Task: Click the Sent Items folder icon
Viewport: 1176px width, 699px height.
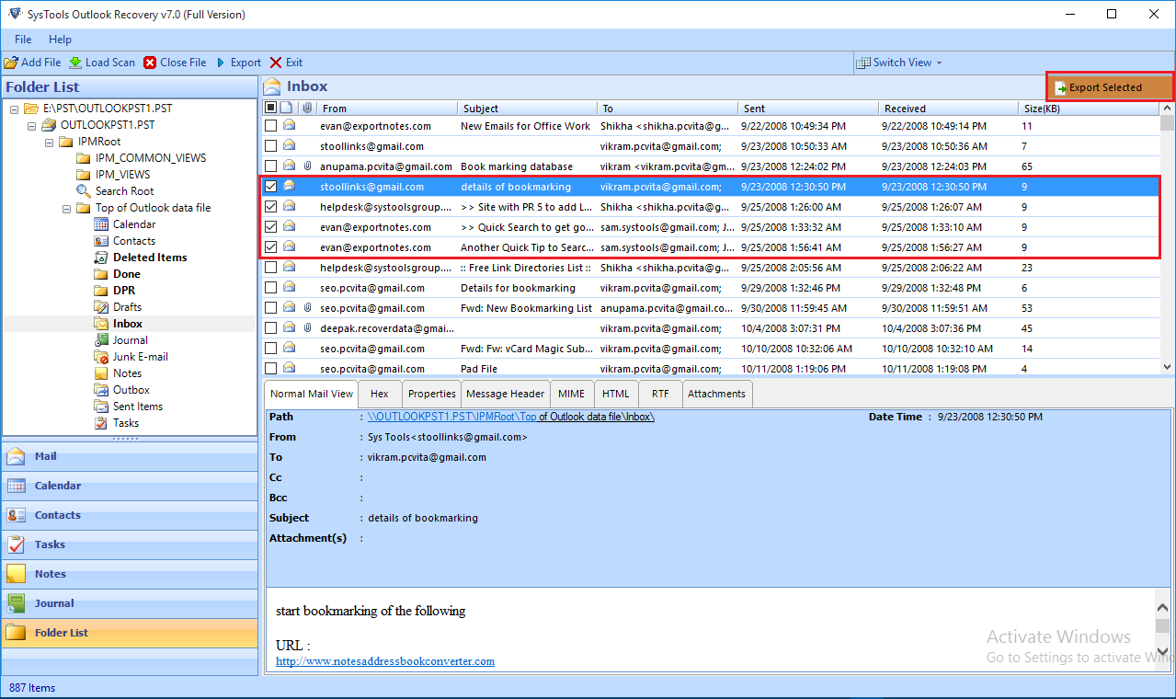Action: [101, 407]
